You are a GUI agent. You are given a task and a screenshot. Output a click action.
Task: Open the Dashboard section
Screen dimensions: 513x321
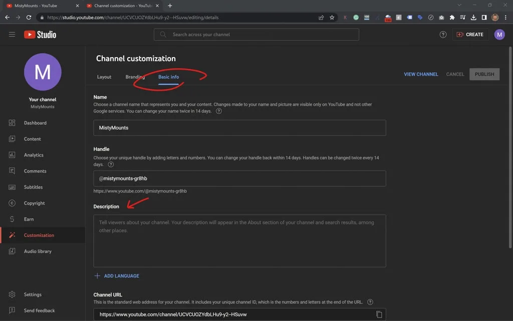click(35, 122)
